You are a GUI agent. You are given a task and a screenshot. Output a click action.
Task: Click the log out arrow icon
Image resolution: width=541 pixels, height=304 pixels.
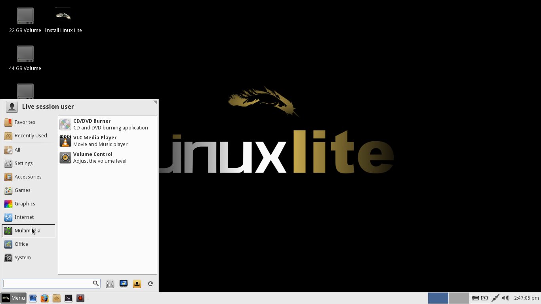tap(150, 284)
